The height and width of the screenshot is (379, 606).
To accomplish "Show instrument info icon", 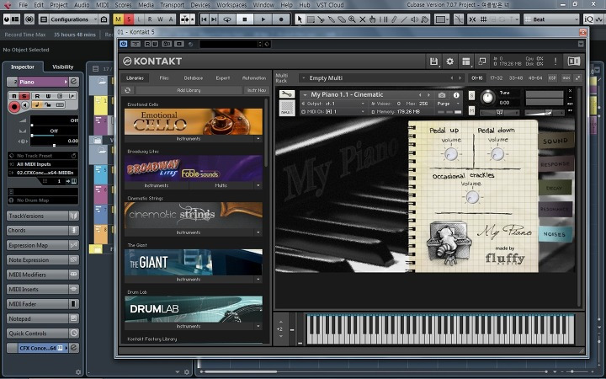I will coord(456,94).
